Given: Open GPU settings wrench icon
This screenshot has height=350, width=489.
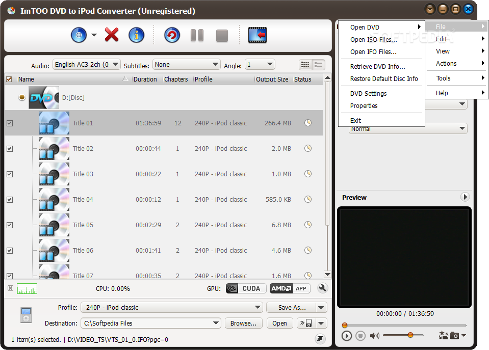Looking at the screenshot, I should (x=322, y=288).
